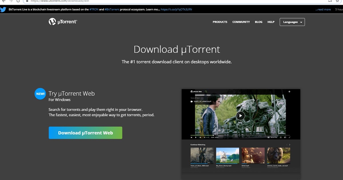Click the cast icon in the player bar

tap(281, 137)
